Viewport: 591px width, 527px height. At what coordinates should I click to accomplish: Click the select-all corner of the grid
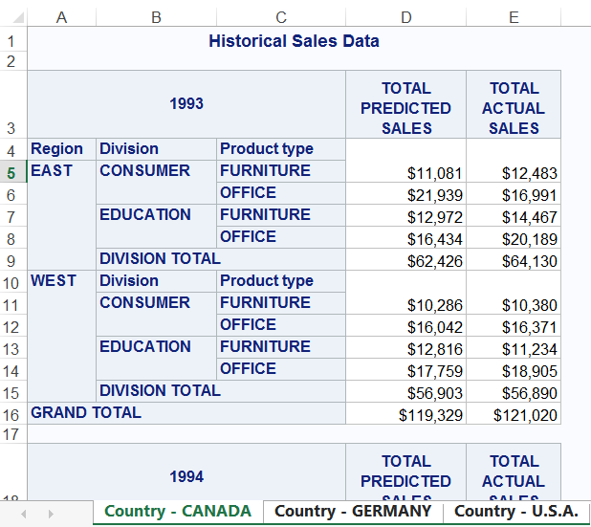tap(13, 17)
